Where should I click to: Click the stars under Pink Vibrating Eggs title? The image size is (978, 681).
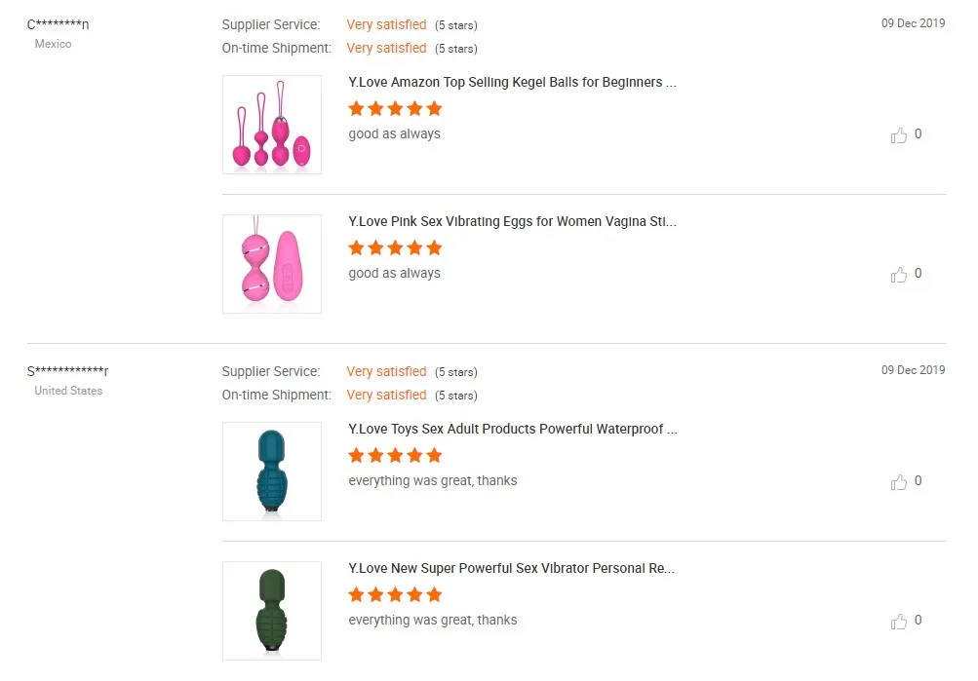(x=395, y=247)
